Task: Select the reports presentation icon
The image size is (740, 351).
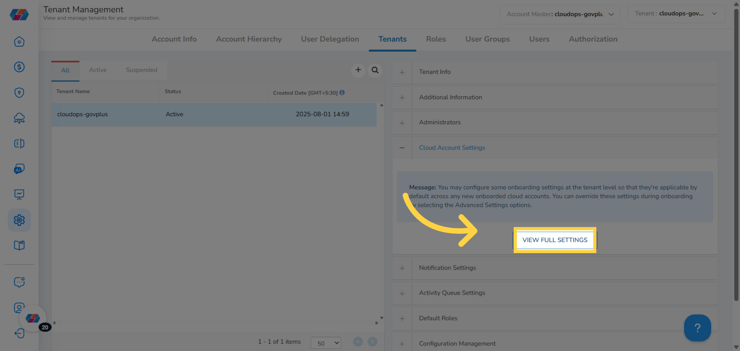Action: click(x=19, y=194)
